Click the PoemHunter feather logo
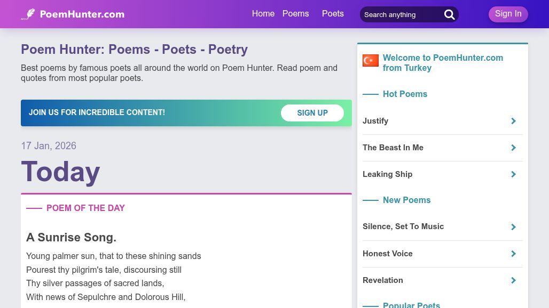 click(x=28, y=14)
